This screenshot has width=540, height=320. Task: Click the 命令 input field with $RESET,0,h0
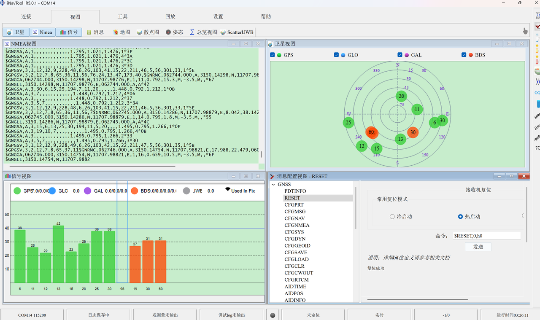click(x=486, y=236)
